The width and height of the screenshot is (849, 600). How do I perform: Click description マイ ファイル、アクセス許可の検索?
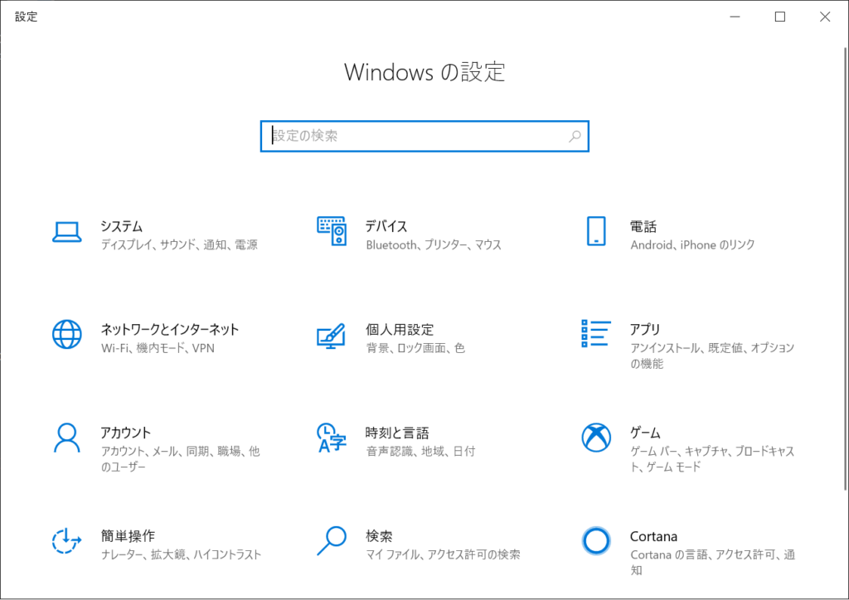443,554
